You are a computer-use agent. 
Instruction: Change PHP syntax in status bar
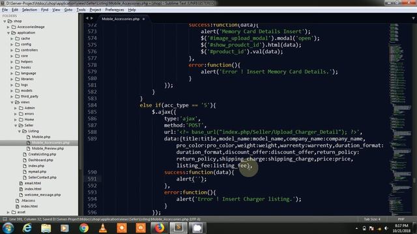pos(401,219)
